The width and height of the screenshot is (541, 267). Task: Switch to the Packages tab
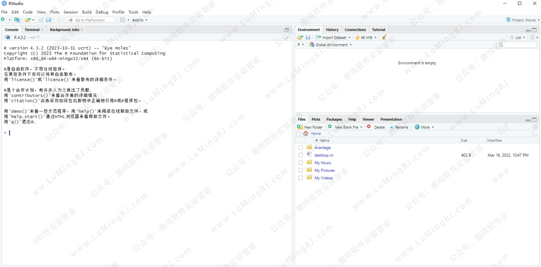click(x=334, y=119)
